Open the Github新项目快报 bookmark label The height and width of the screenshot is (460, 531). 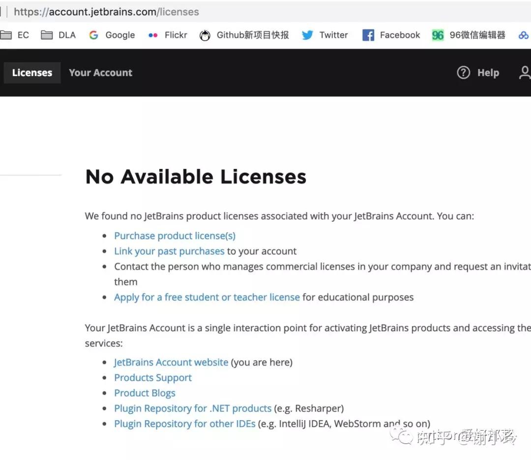(253, 35)
